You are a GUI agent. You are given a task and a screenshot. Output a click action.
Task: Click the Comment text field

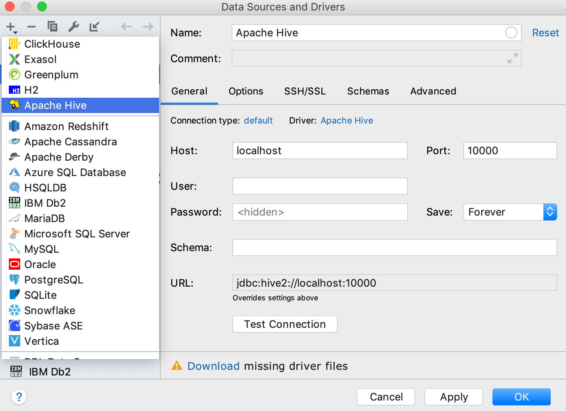click(376, 58)
